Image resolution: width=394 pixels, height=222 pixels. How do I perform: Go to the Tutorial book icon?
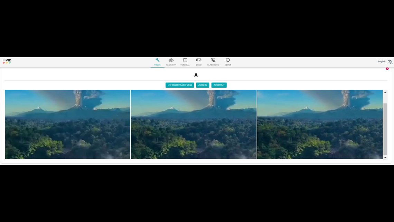185,62
